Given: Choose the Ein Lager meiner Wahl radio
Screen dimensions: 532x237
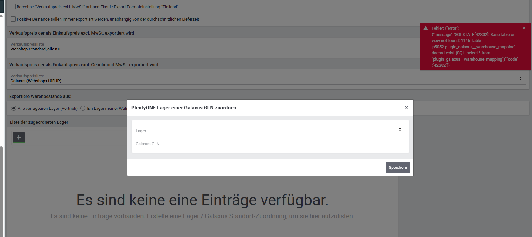Looking at the screenshot, I should click(x=83, y=108).
